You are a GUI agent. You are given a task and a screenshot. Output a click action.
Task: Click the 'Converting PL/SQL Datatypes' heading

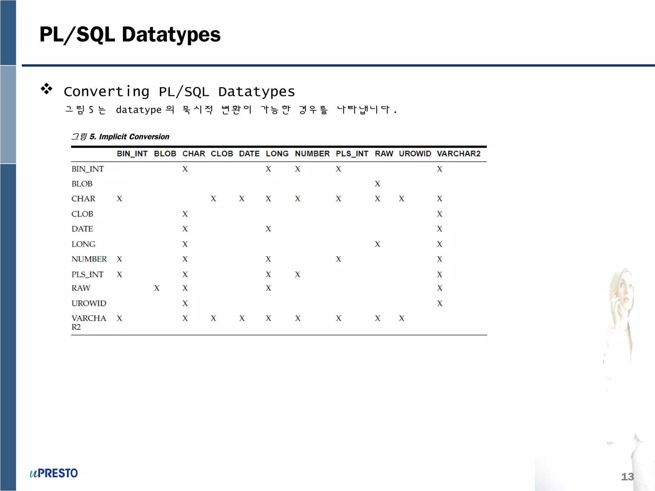tap(179, 92)
